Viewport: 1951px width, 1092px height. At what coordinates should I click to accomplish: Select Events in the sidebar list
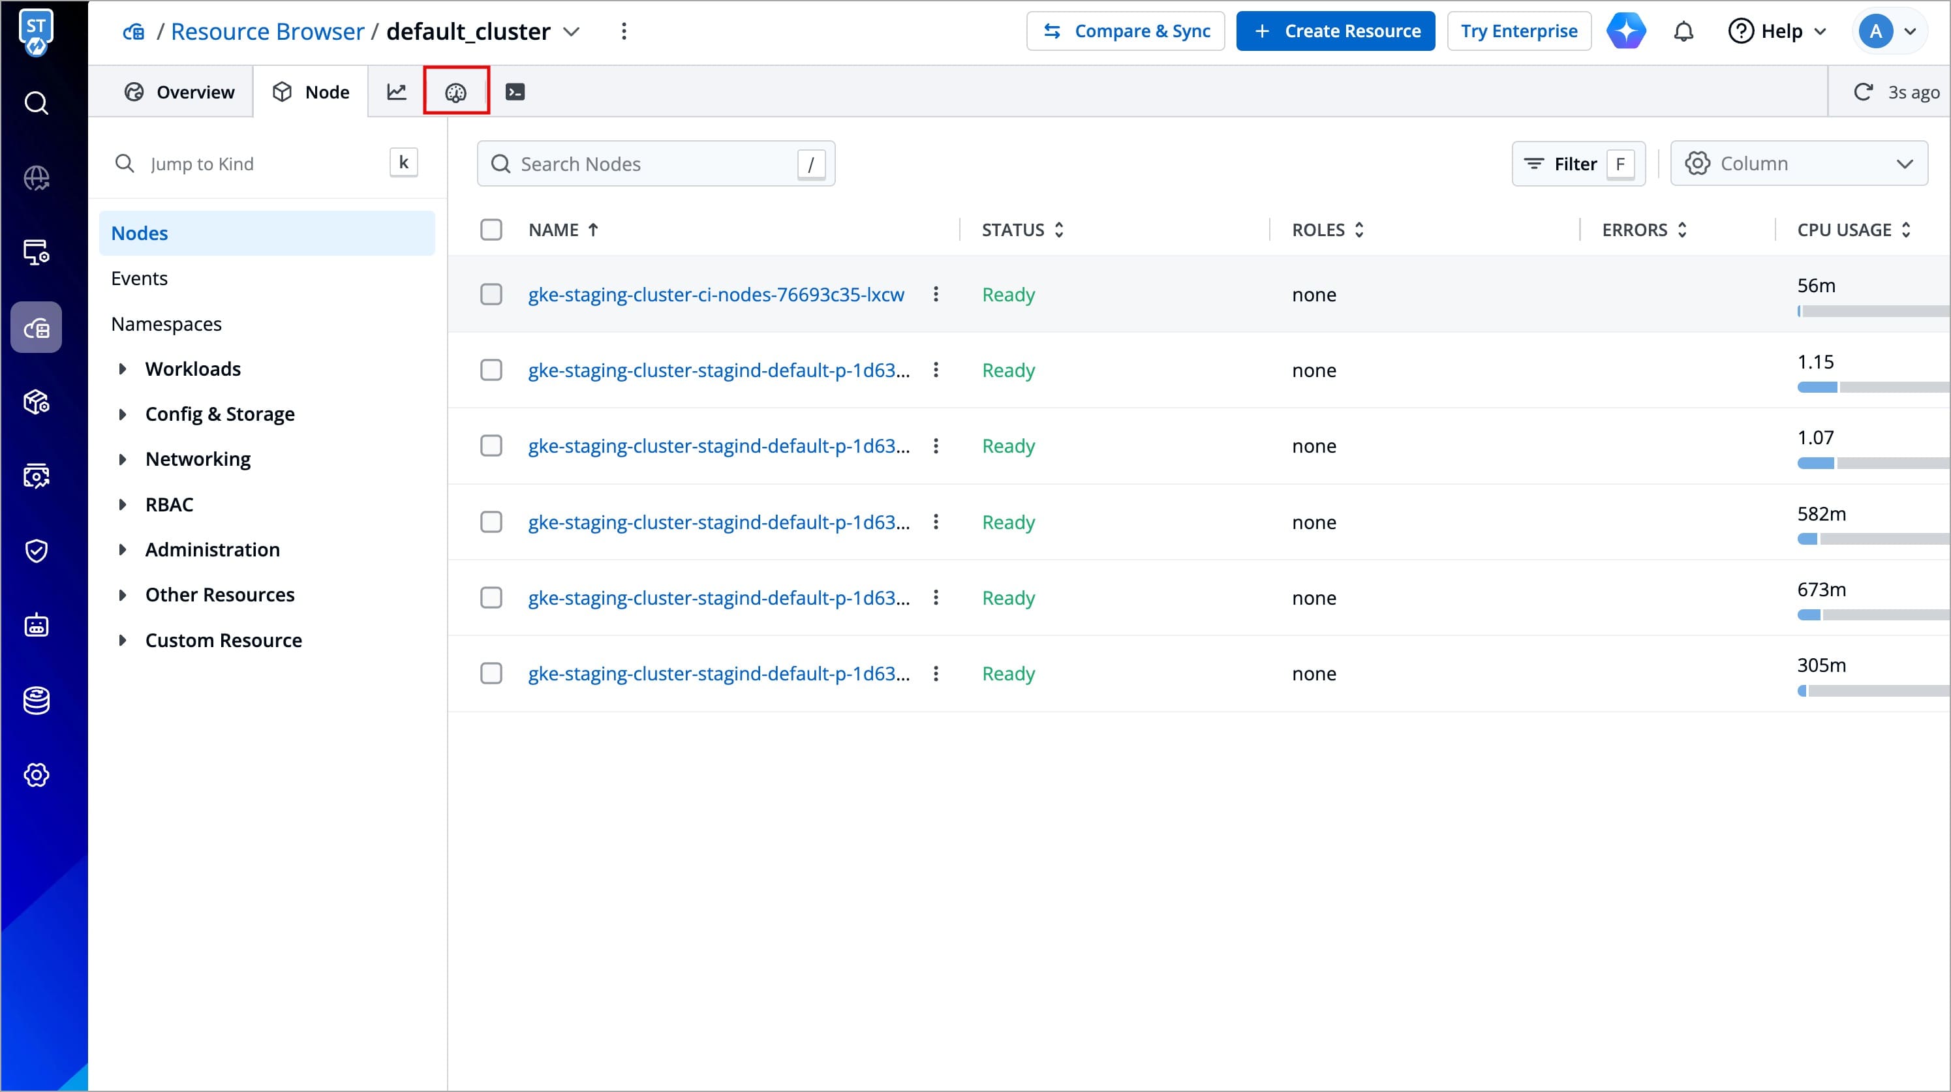pyautogui.click(x=140, y=279)
